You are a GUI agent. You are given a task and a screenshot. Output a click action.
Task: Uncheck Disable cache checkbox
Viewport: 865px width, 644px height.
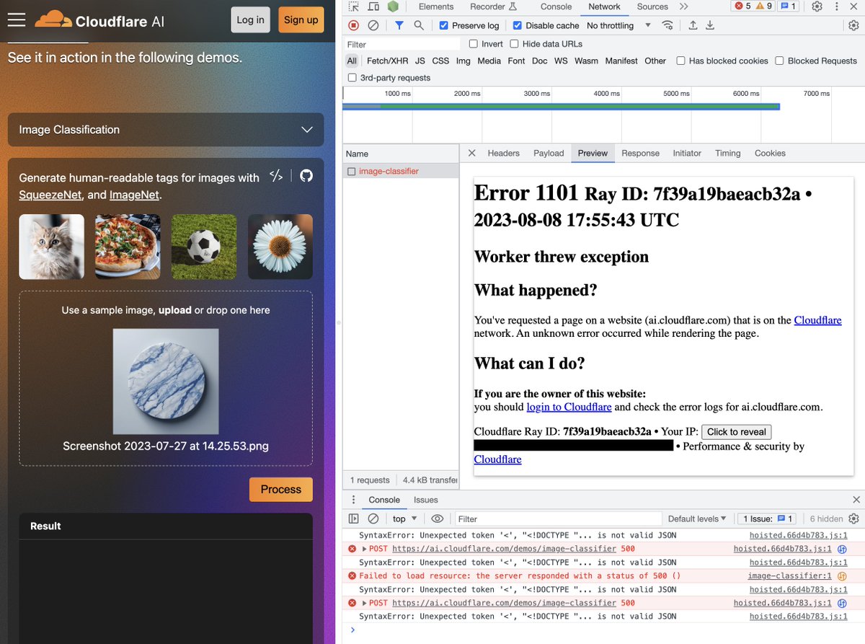pyautogui.click(x=517, y=25)
